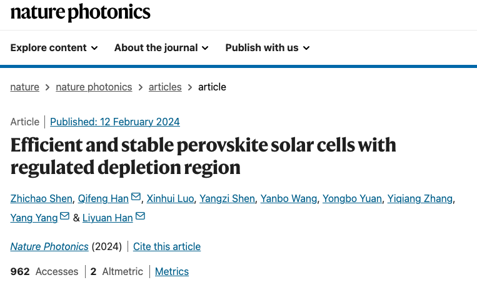Click the envelope icon next to Yang Yang
Screen dimensions: 477x285
pos(65,216)
